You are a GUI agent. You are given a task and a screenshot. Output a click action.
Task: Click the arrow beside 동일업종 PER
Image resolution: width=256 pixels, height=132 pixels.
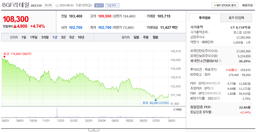[212, 107]
